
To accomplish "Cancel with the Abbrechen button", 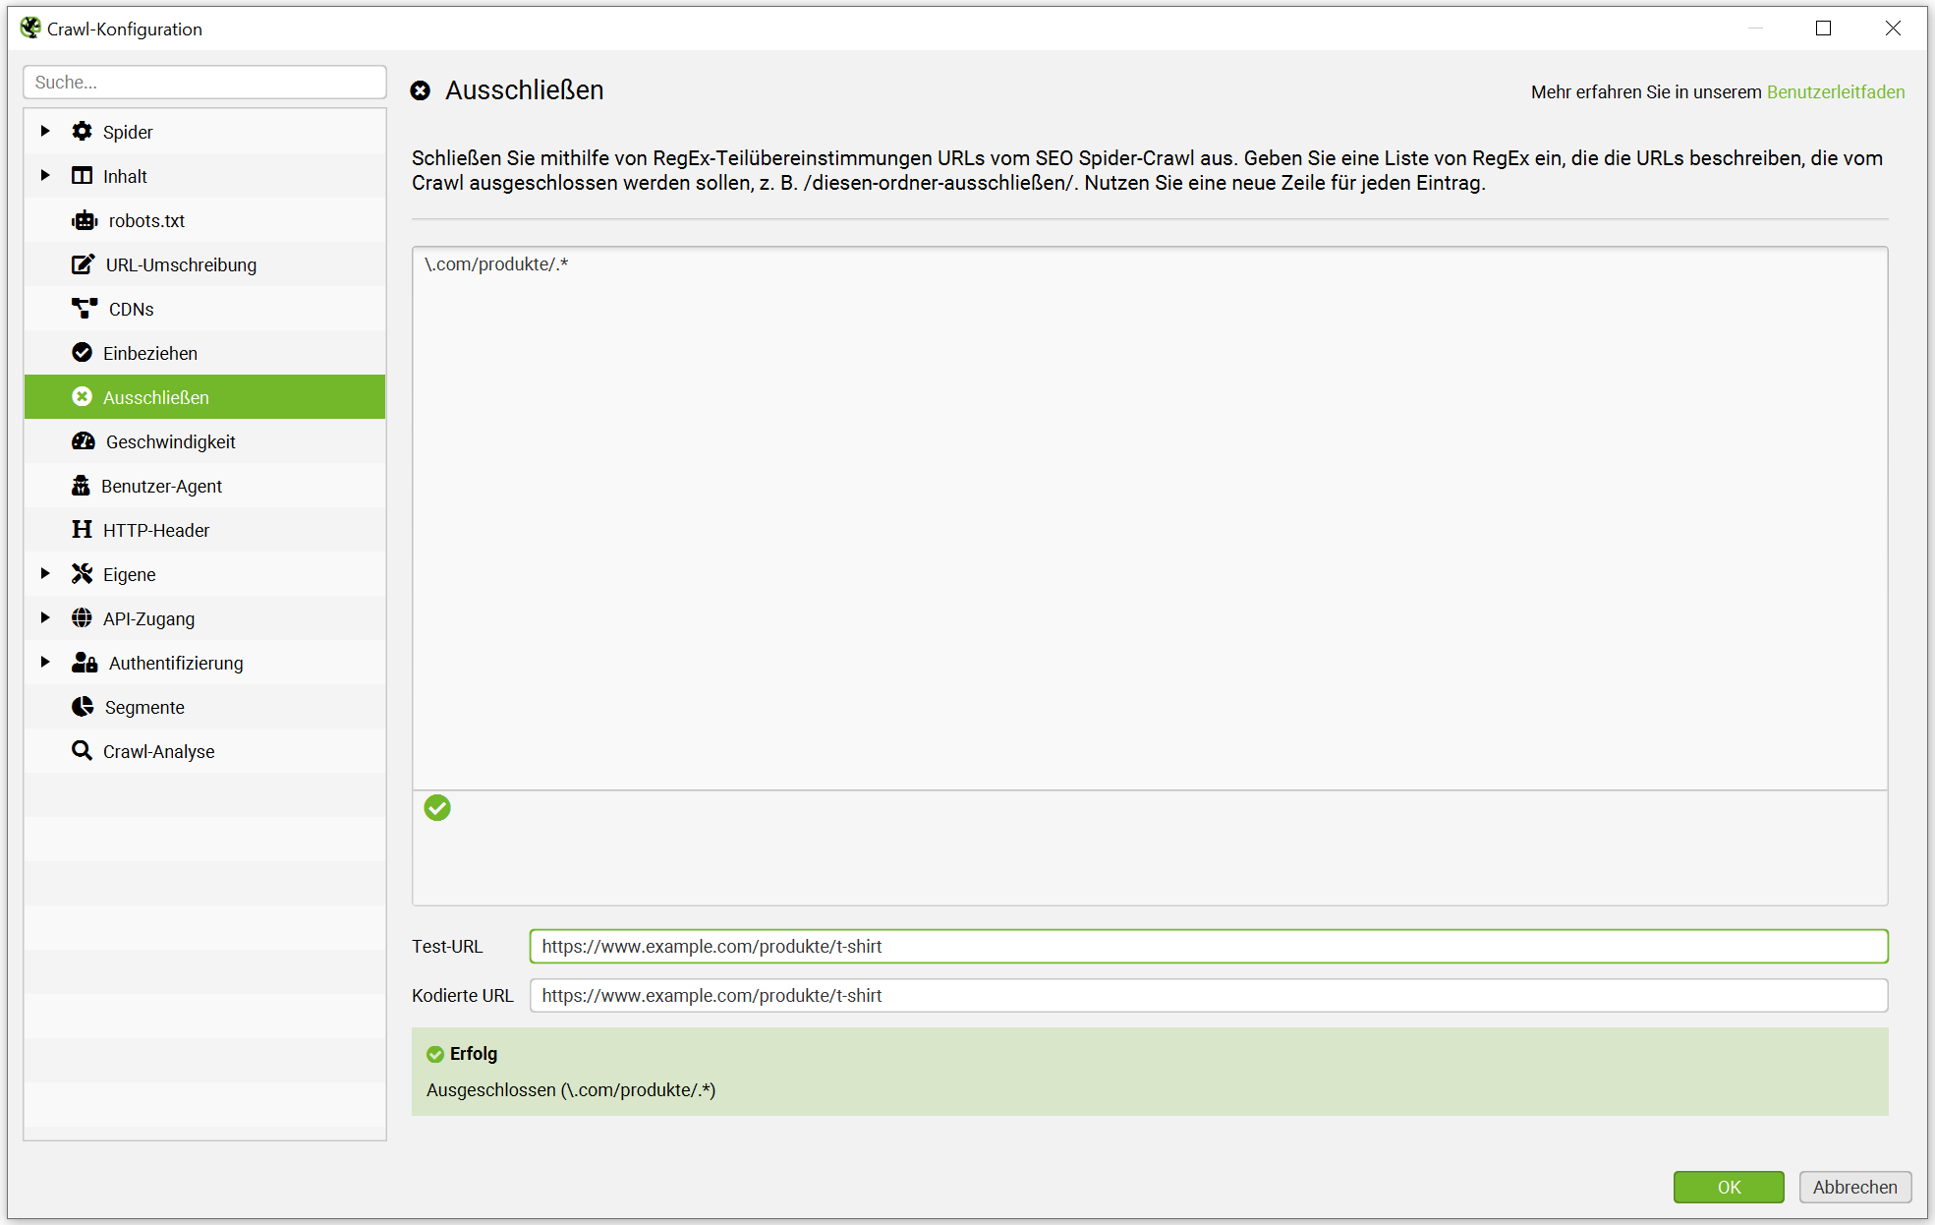I will 1854,1187.
